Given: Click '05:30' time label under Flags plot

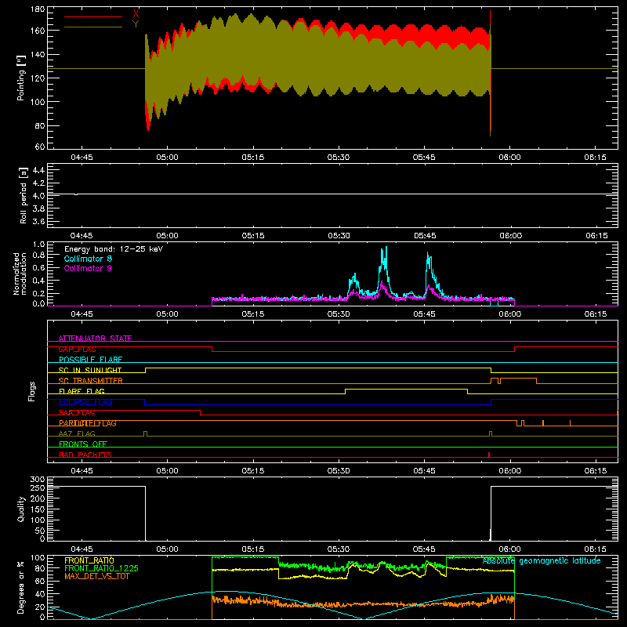Looking at the screenshot, I should click(339, 471).
